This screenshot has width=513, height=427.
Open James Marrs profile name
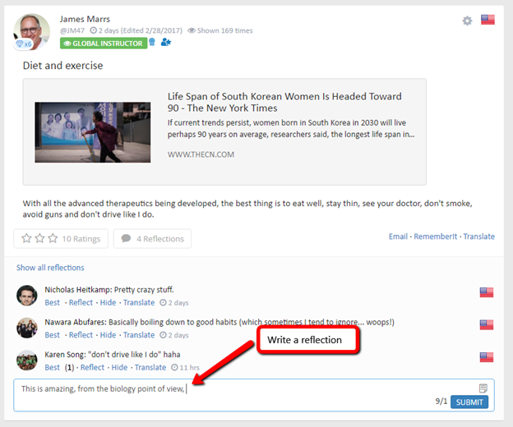[85, 19]
